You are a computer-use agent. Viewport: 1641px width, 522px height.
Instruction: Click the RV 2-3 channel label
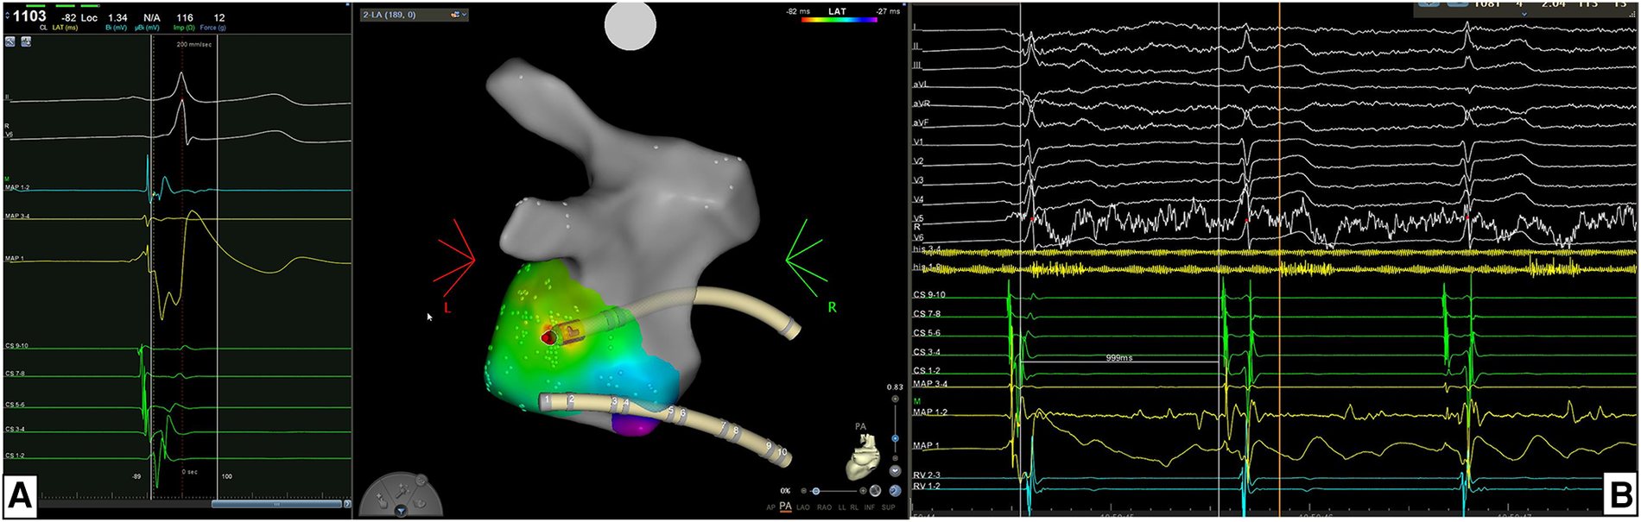pyautogui.click(x=927, y=475)
